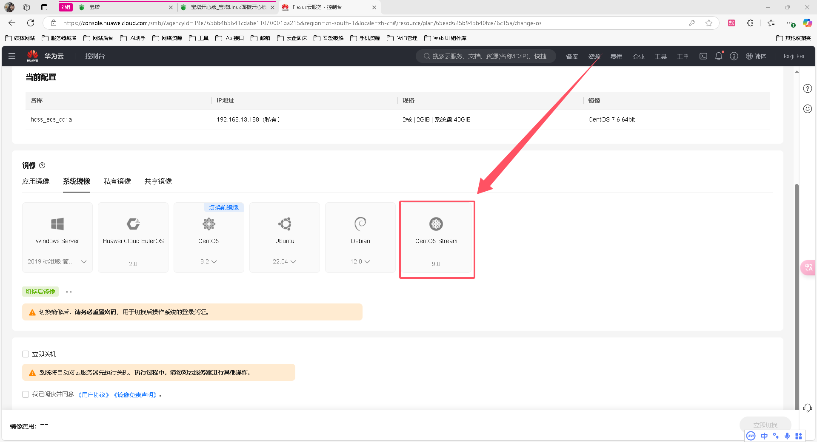Open the notifications bell
This screenshot has height=442, width=817.
(x=719, y=56)
